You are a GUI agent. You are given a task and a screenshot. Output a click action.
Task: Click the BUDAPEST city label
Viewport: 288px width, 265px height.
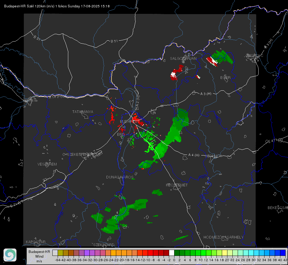(x=129, y=121)
